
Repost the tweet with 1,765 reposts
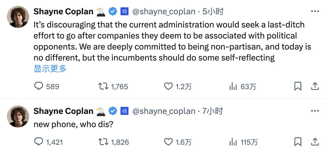point(103,86)
